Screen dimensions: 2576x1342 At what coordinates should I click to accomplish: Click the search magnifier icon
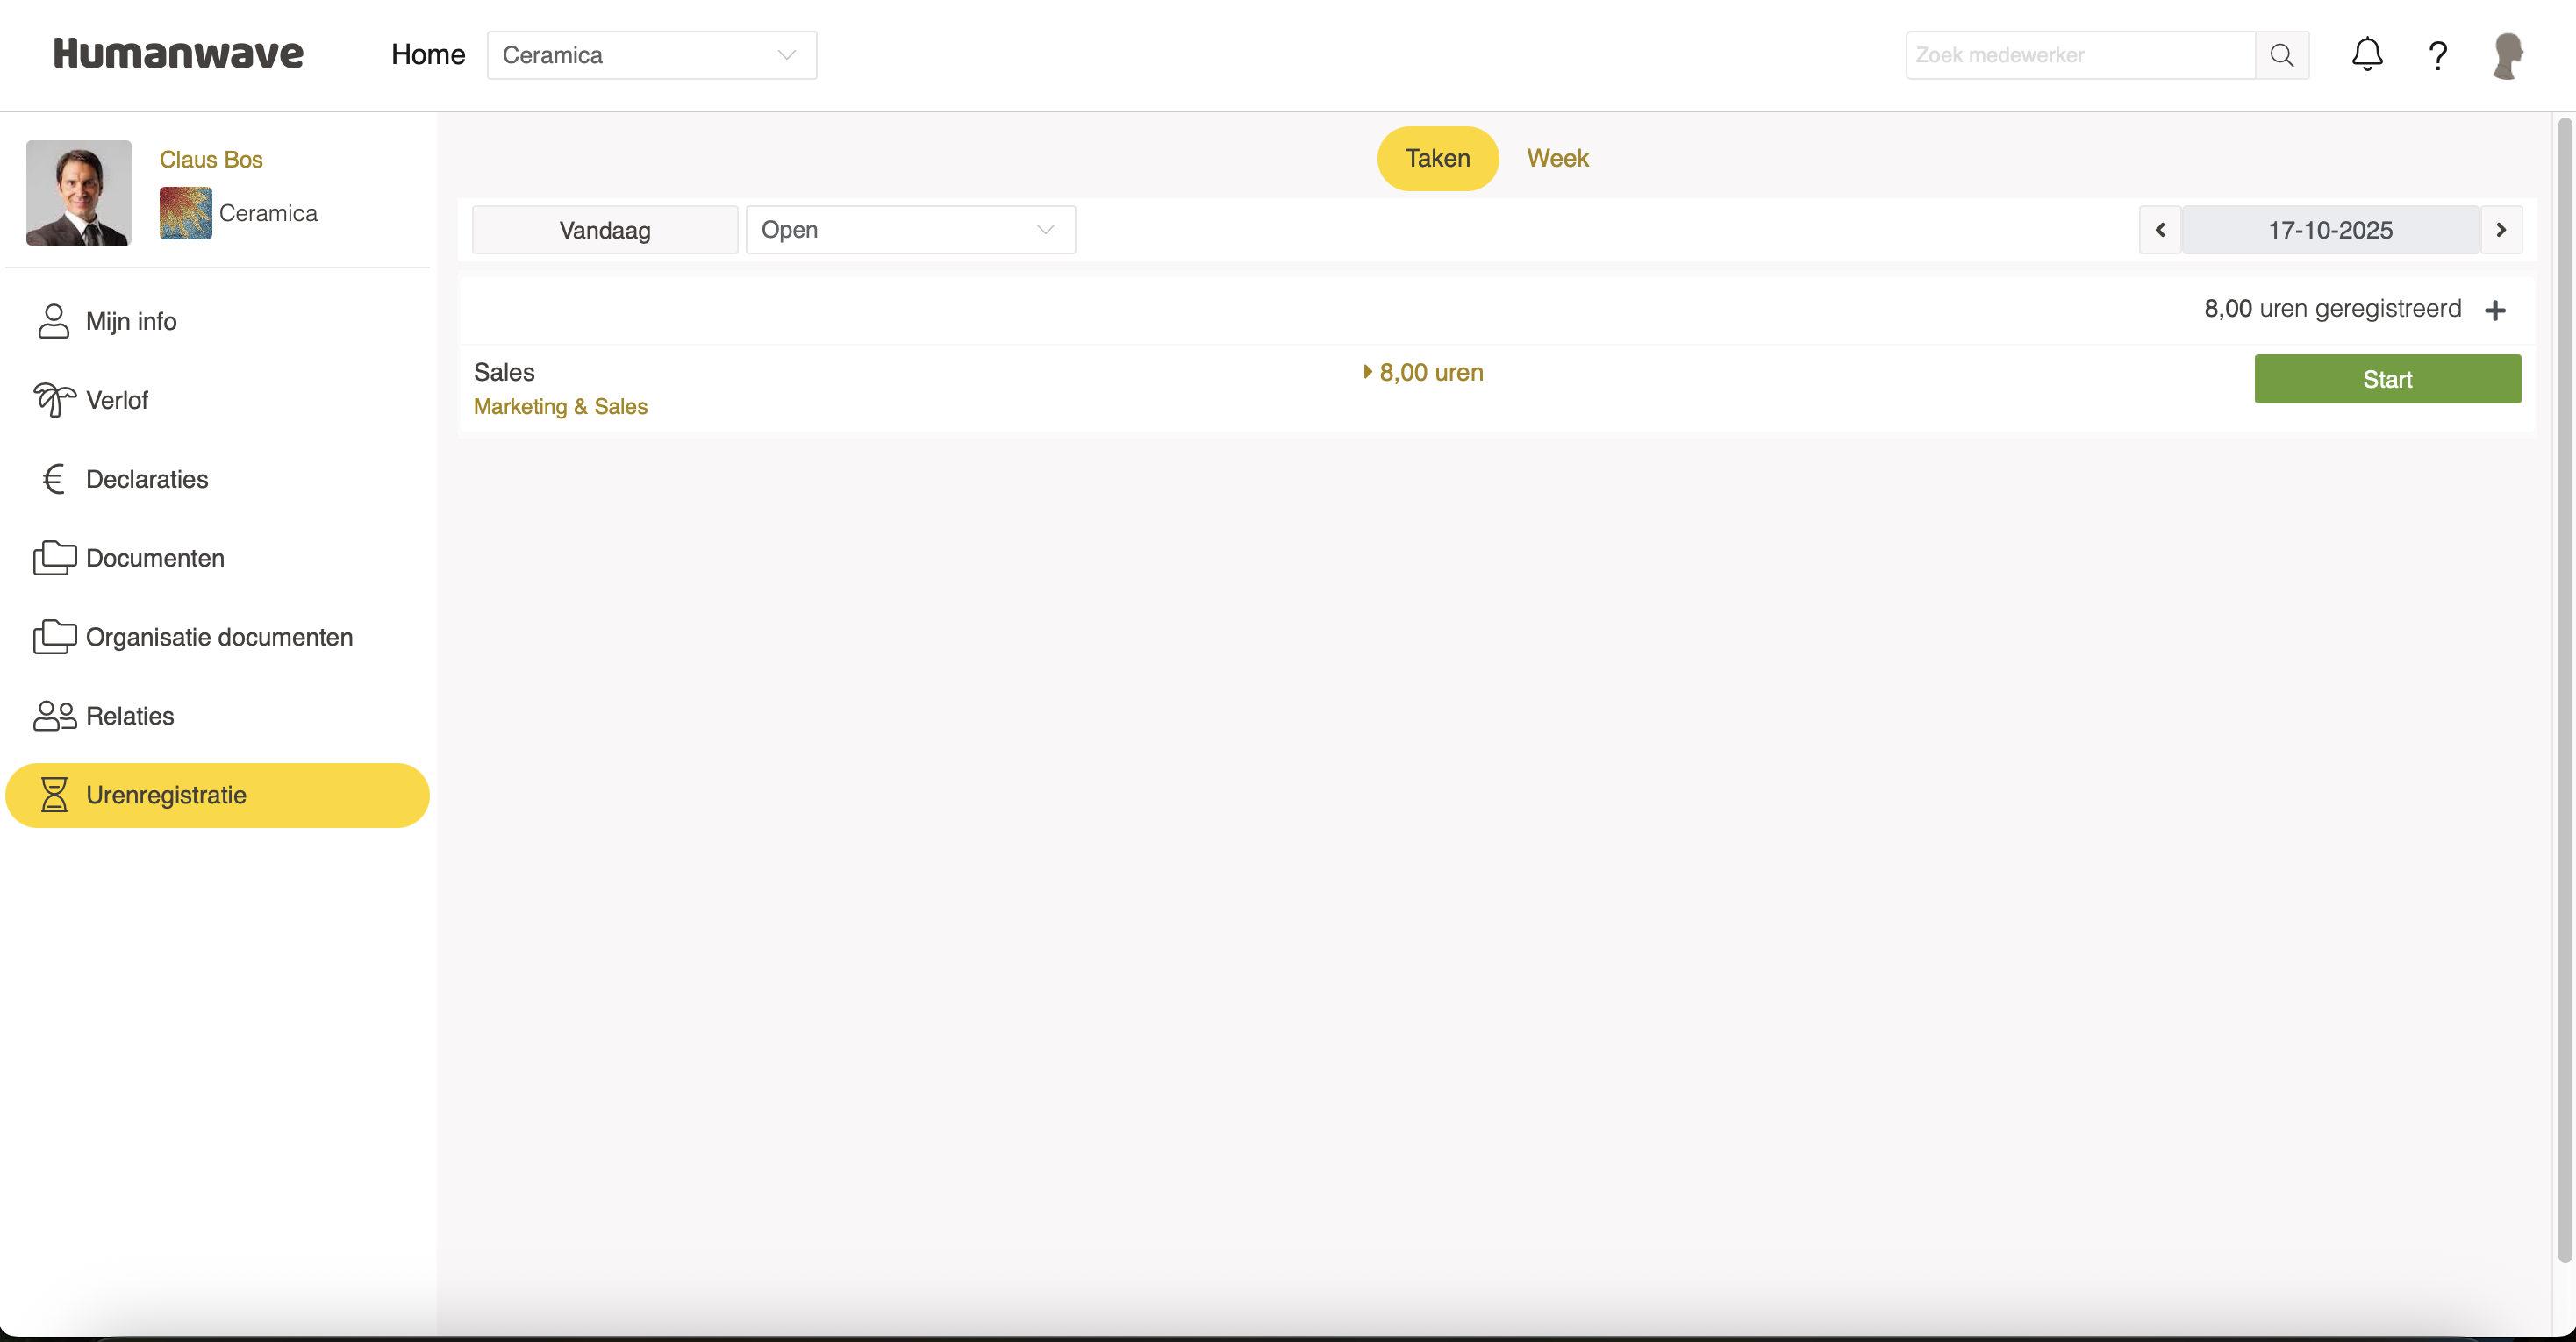point(2281,55)
